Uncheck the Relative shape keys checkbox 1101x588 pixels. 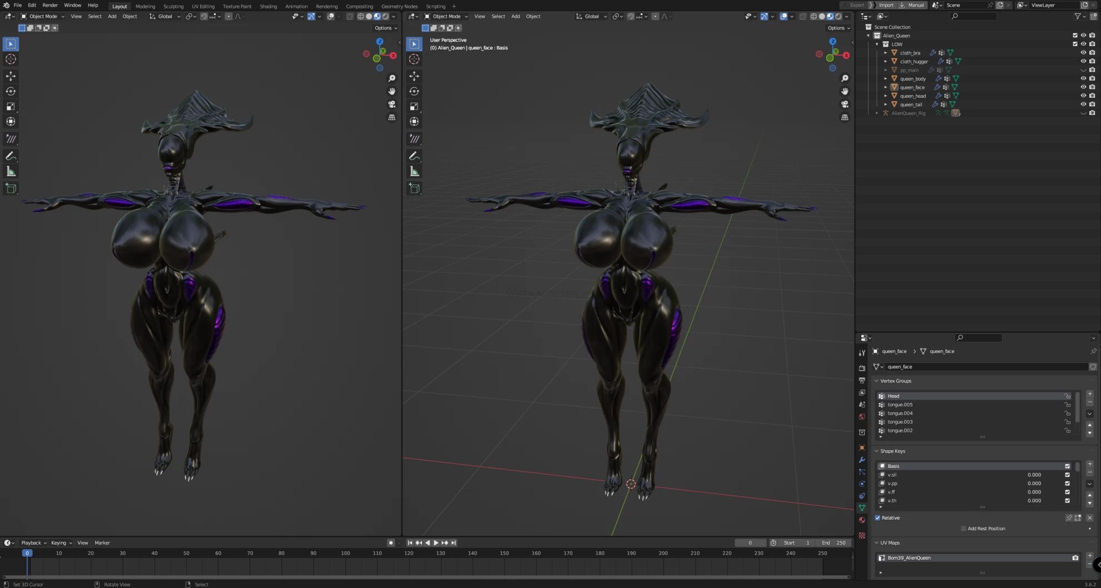[878, 518]
